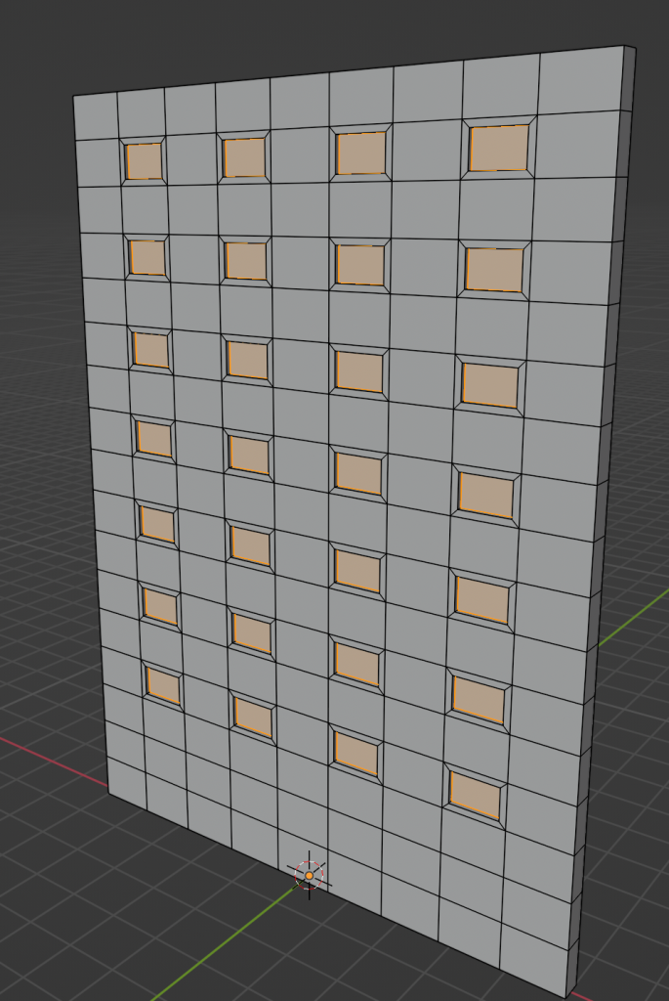
Task: Click third-column window in the top row
Action: (x=360, y=153)
